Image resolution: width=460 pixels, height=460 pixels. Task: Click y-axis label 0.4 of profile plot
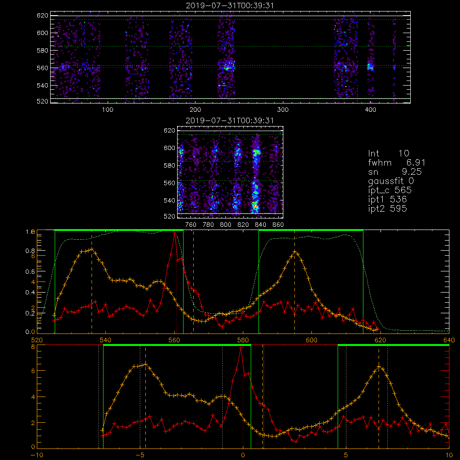(x=30, y=292)
